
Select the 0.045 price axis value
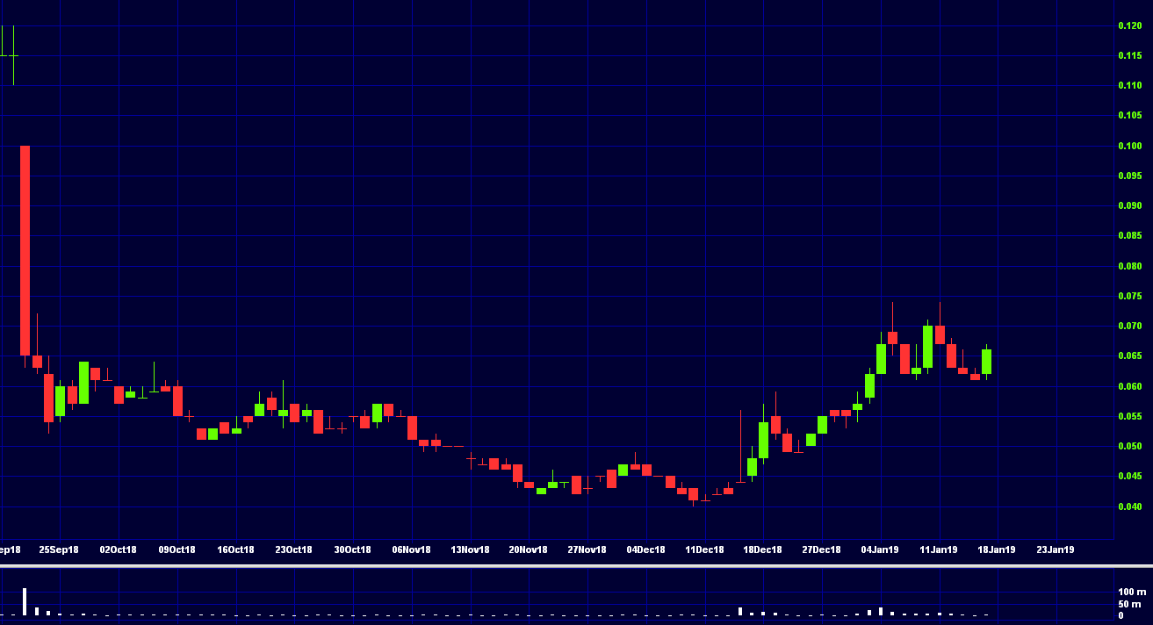(x=1129, y=476)
